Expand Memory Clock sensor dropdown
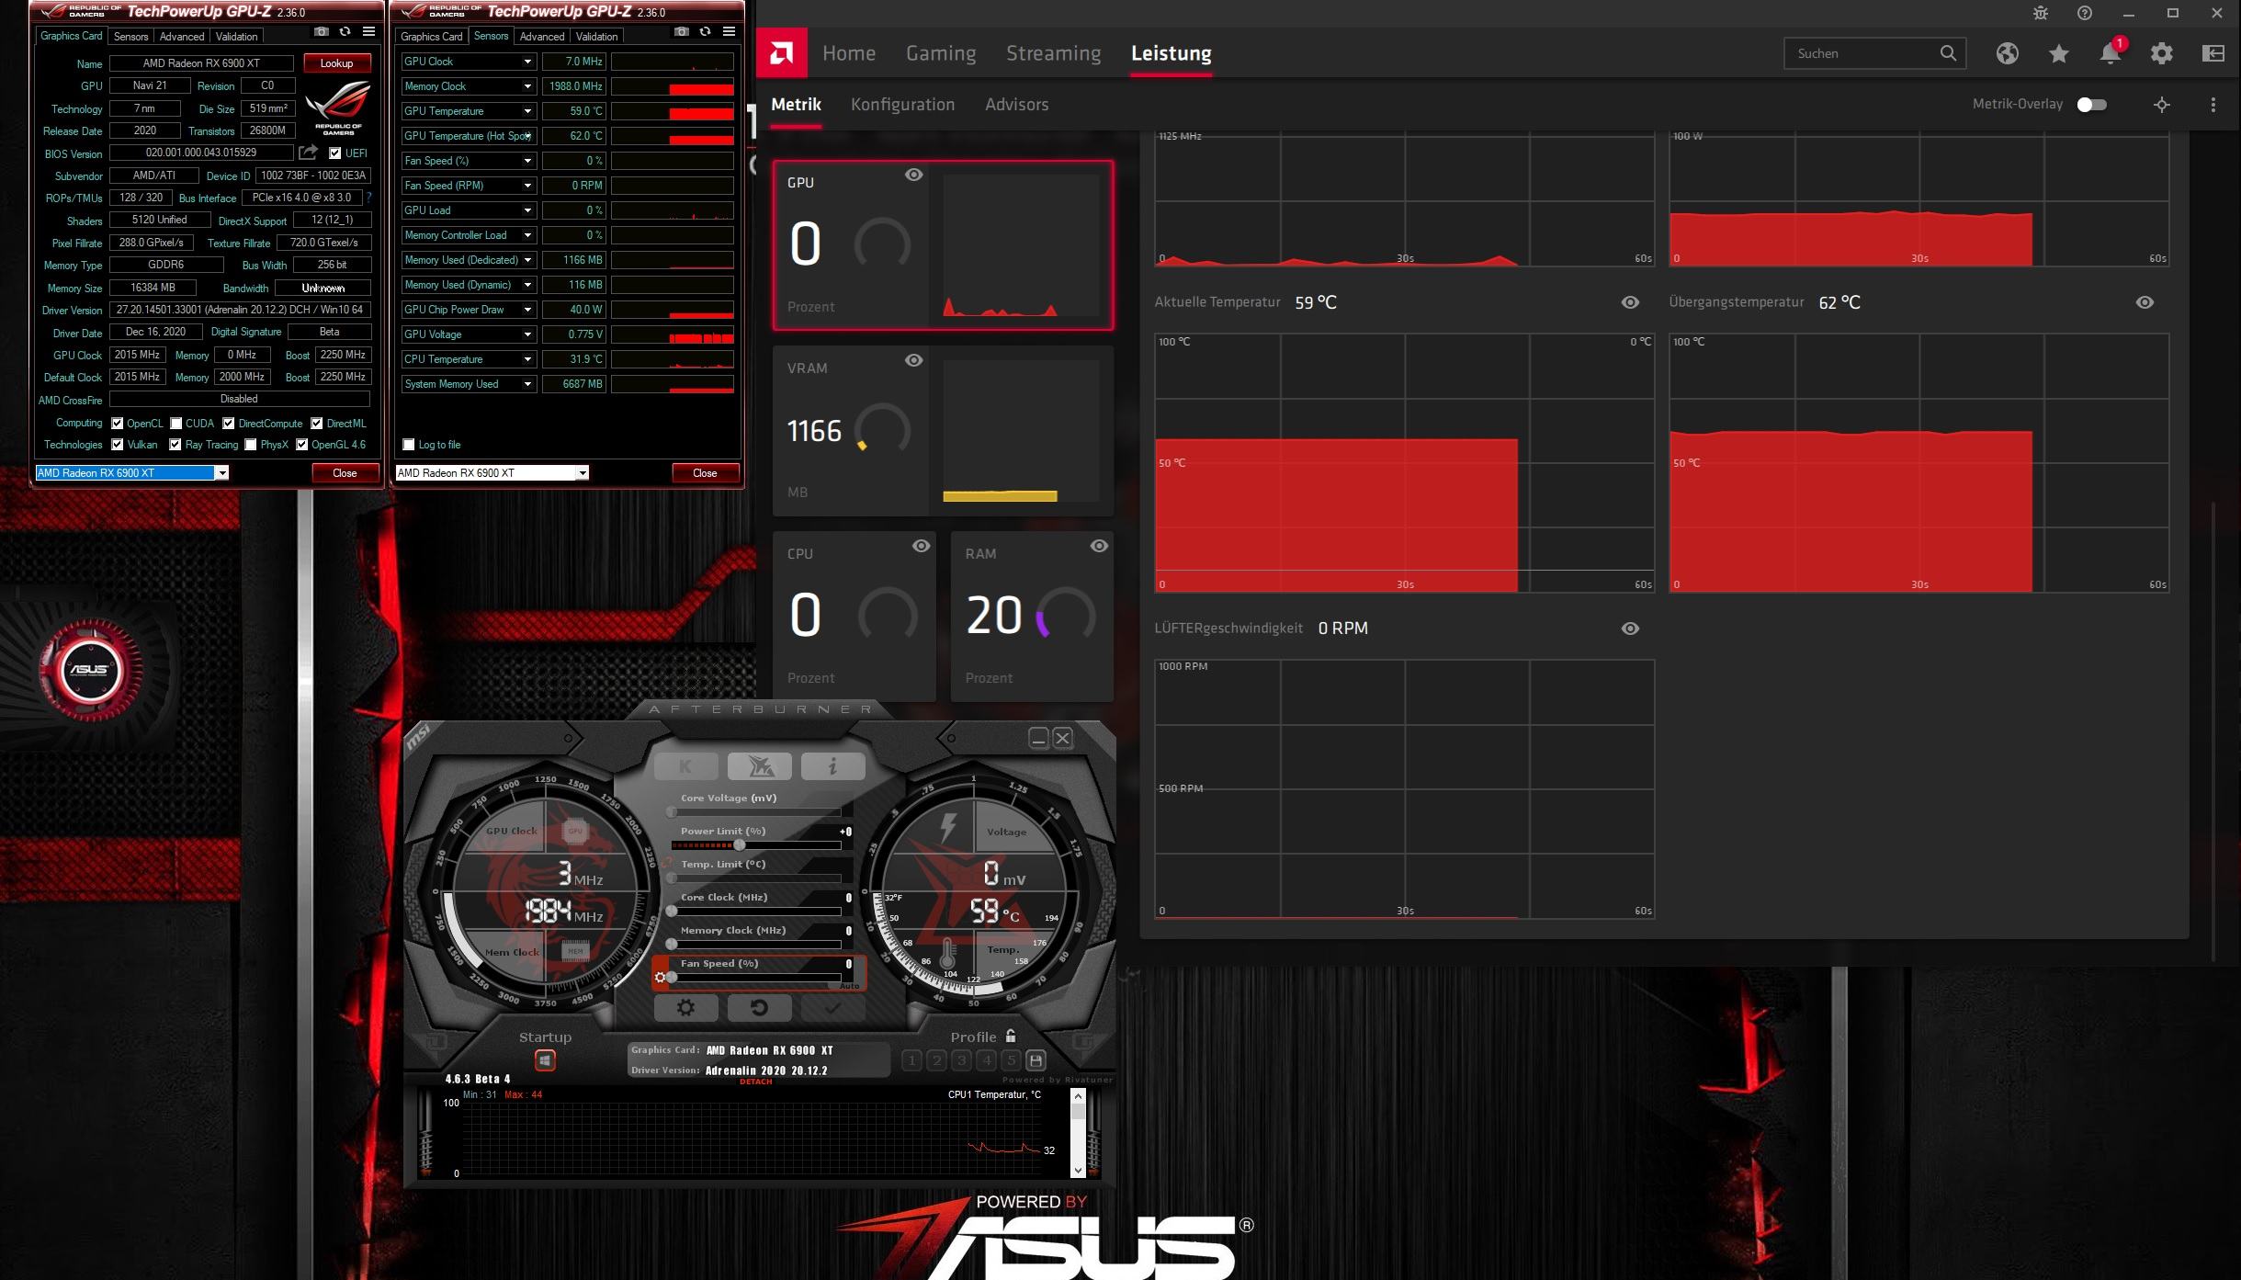The image size is (2241, 1280). [527, 86]
